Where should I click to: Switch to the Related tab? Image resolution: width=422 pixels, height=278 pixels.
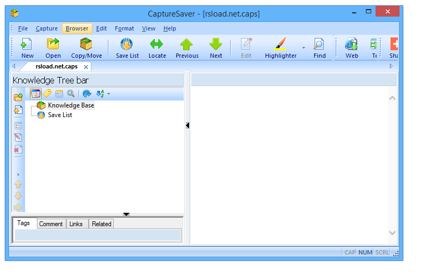101,224
